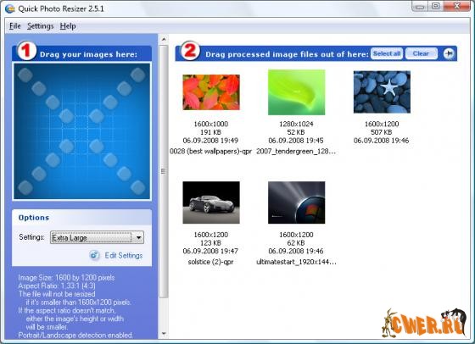Click the pin icon next to Clear
Screen dimensions: 475x344
(449, 53)
